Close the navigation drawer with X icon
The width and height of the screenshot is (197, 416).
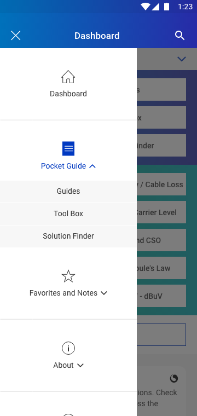(x=16, y=36)
